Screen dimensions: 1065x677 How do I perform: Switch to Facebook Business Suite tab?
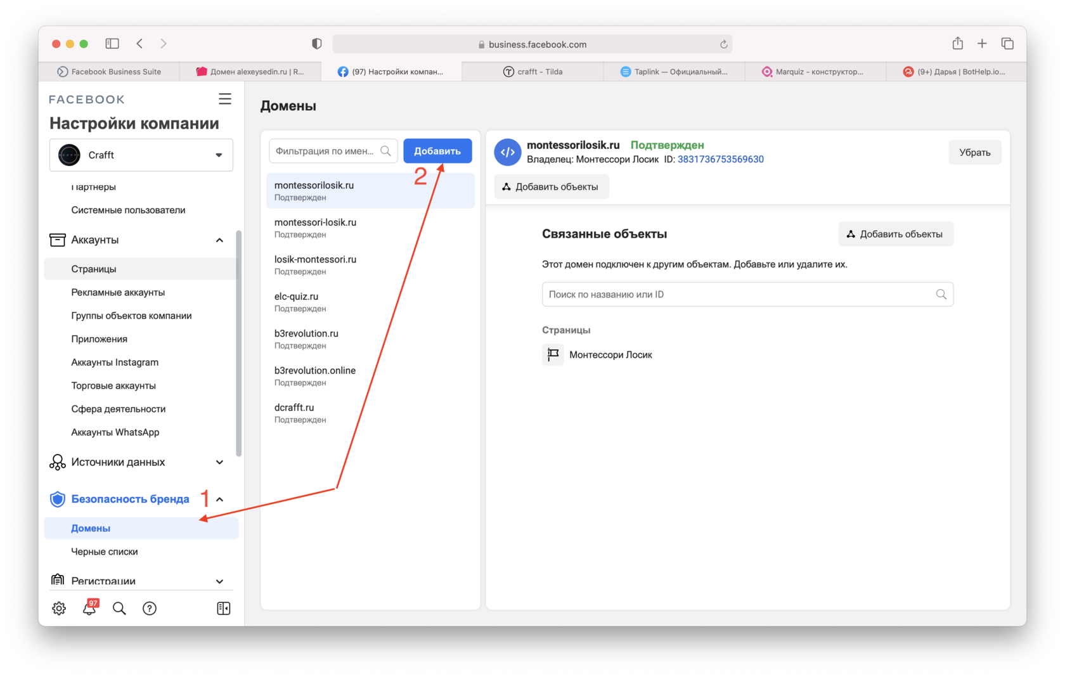[x=109, y=72]
